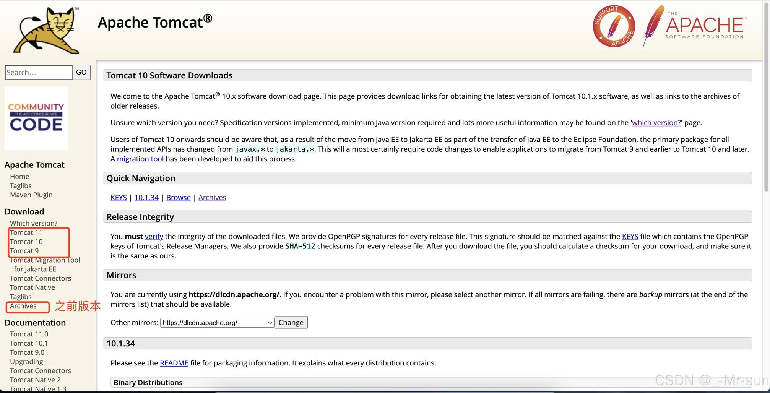Screen dimensions: 770x393
Task: Open Maven Plugin sidebar link
Action: pos(31,195)
